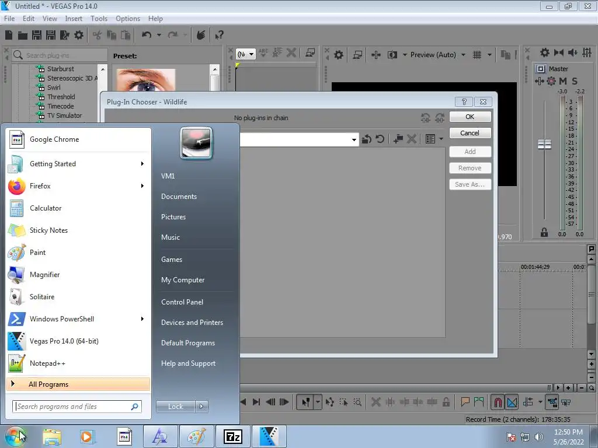Adjust the Master volume fader

[544, 145]
